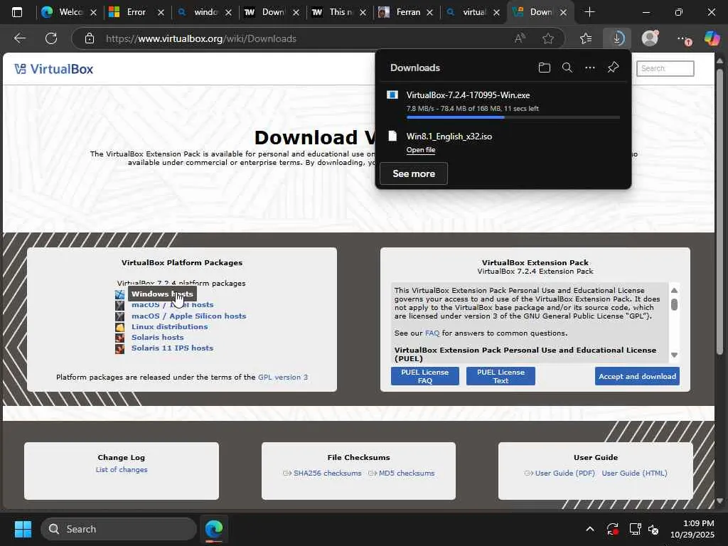Screen dimensions: 728x546
Task: Open Edge from the taskbar
Action: (x=214, y=529)
